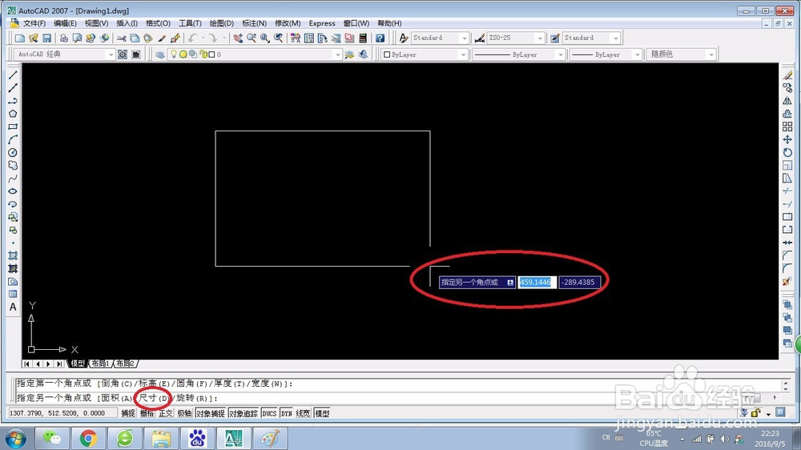Toggle 对象捕捉 (Object Snap) in status bar
The image size is (801, 450).
click(x=211, y=413)
